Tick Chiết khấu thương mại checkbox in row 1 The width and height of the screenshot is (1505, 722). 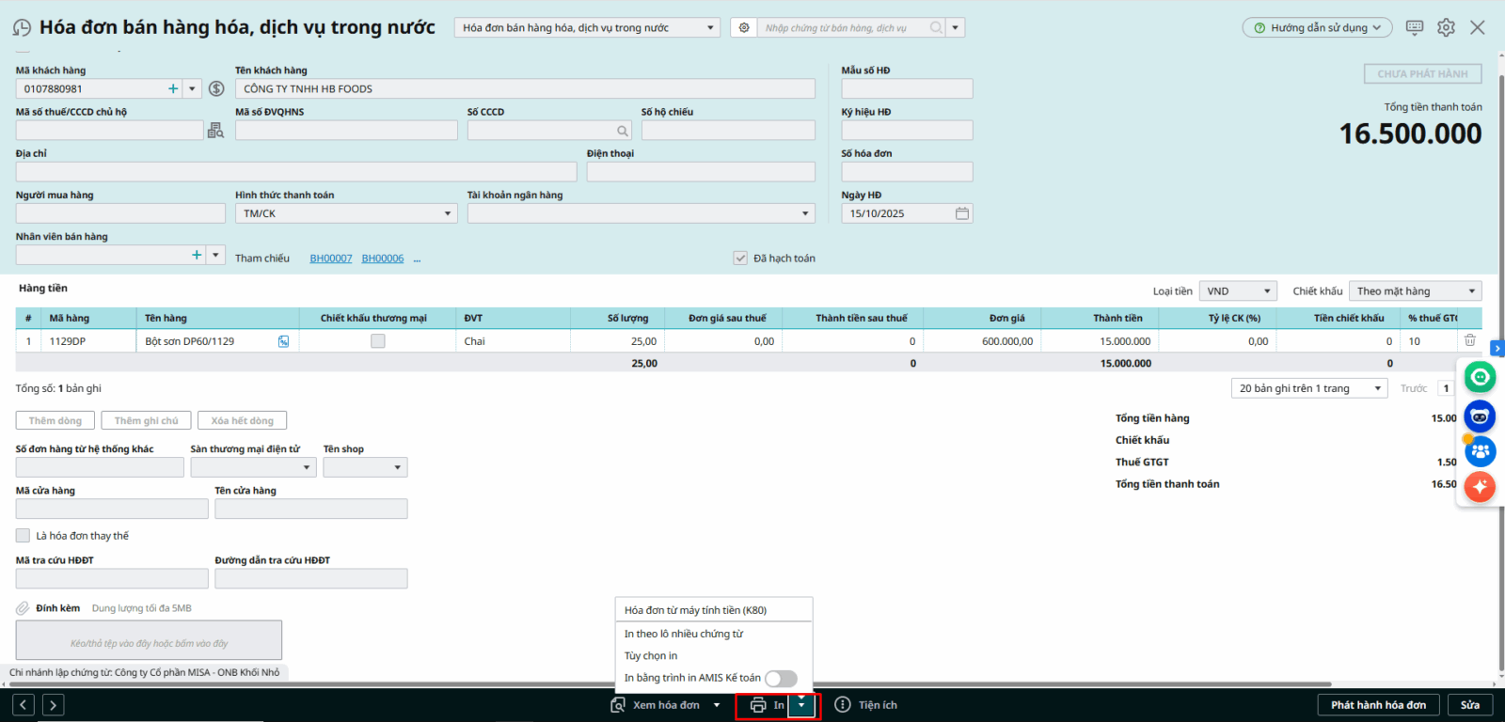coord(378,341)
